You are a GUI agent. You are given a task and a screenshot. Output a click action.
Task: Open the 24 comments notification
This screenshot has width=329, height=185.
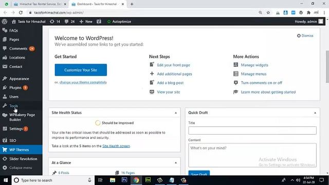pos(70,22)
